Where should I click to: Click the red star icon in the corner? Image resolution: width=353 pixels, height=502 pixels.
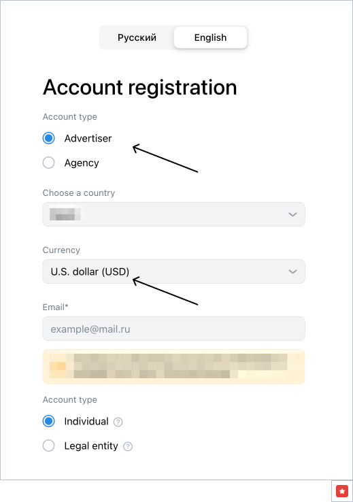342,491
